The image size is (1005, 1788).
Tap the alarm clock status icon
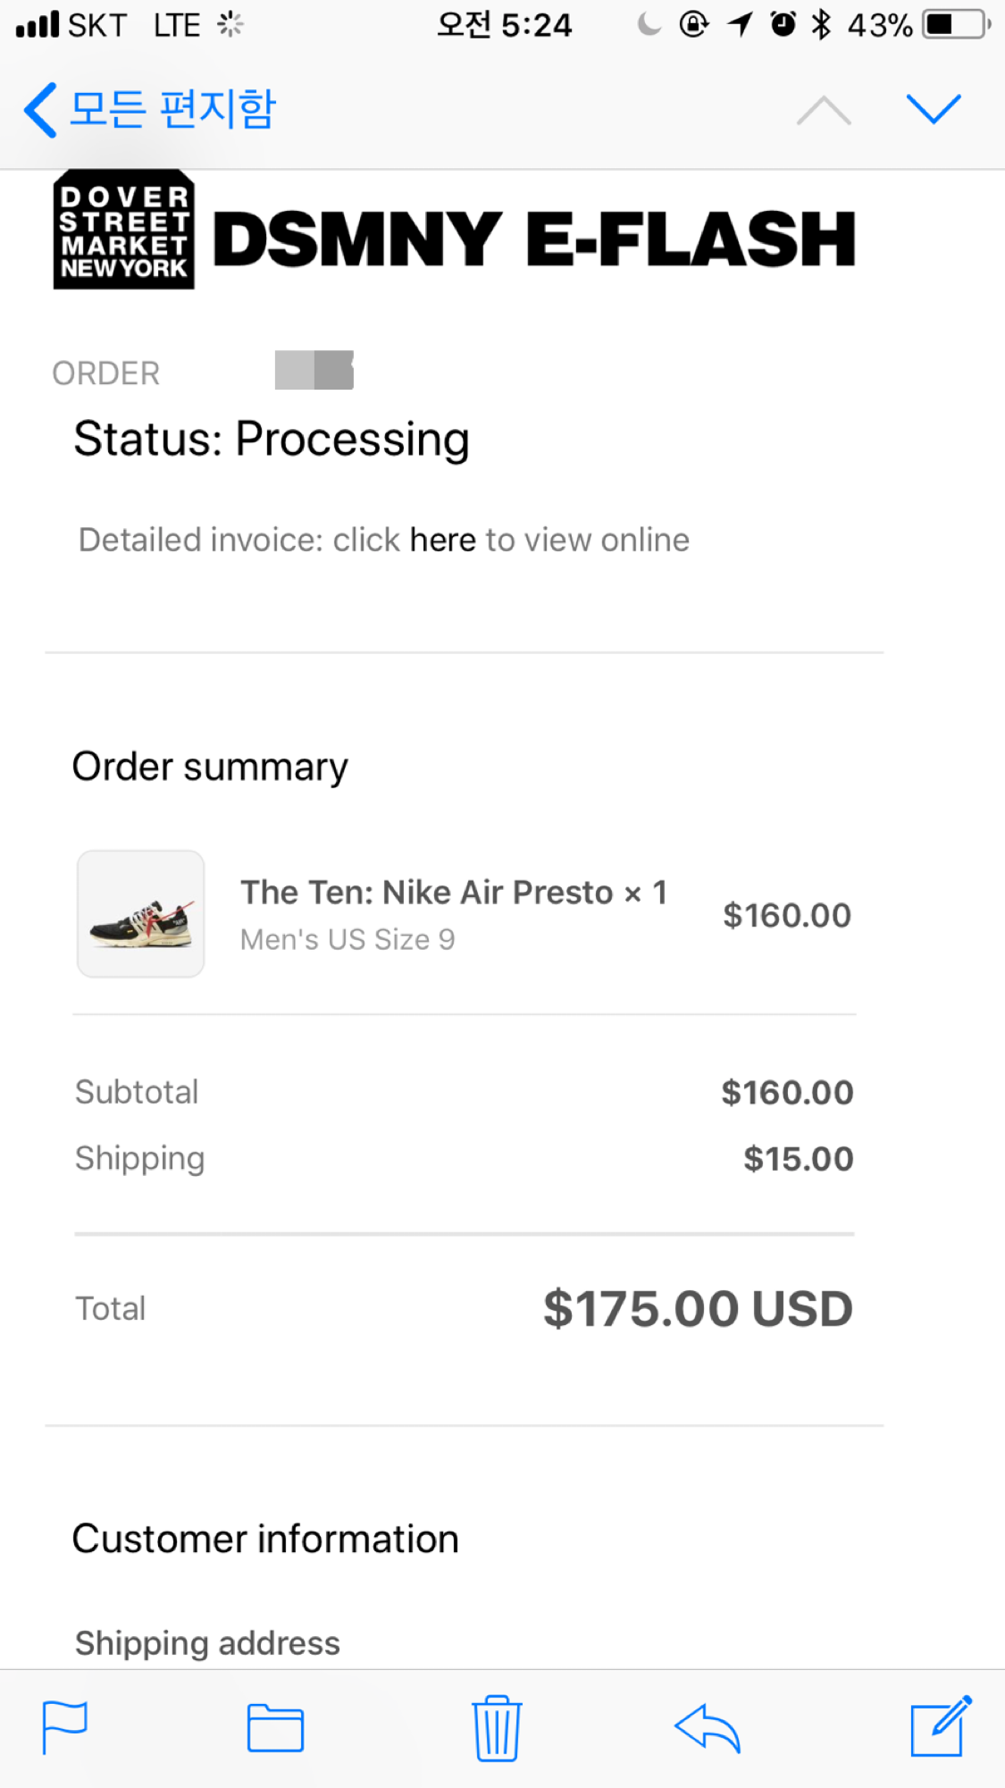click(783, 25)
